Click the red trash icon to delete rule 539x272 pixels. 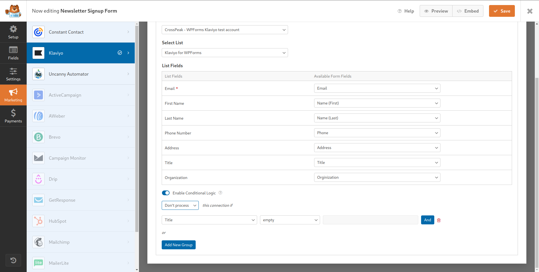(439, 220)
